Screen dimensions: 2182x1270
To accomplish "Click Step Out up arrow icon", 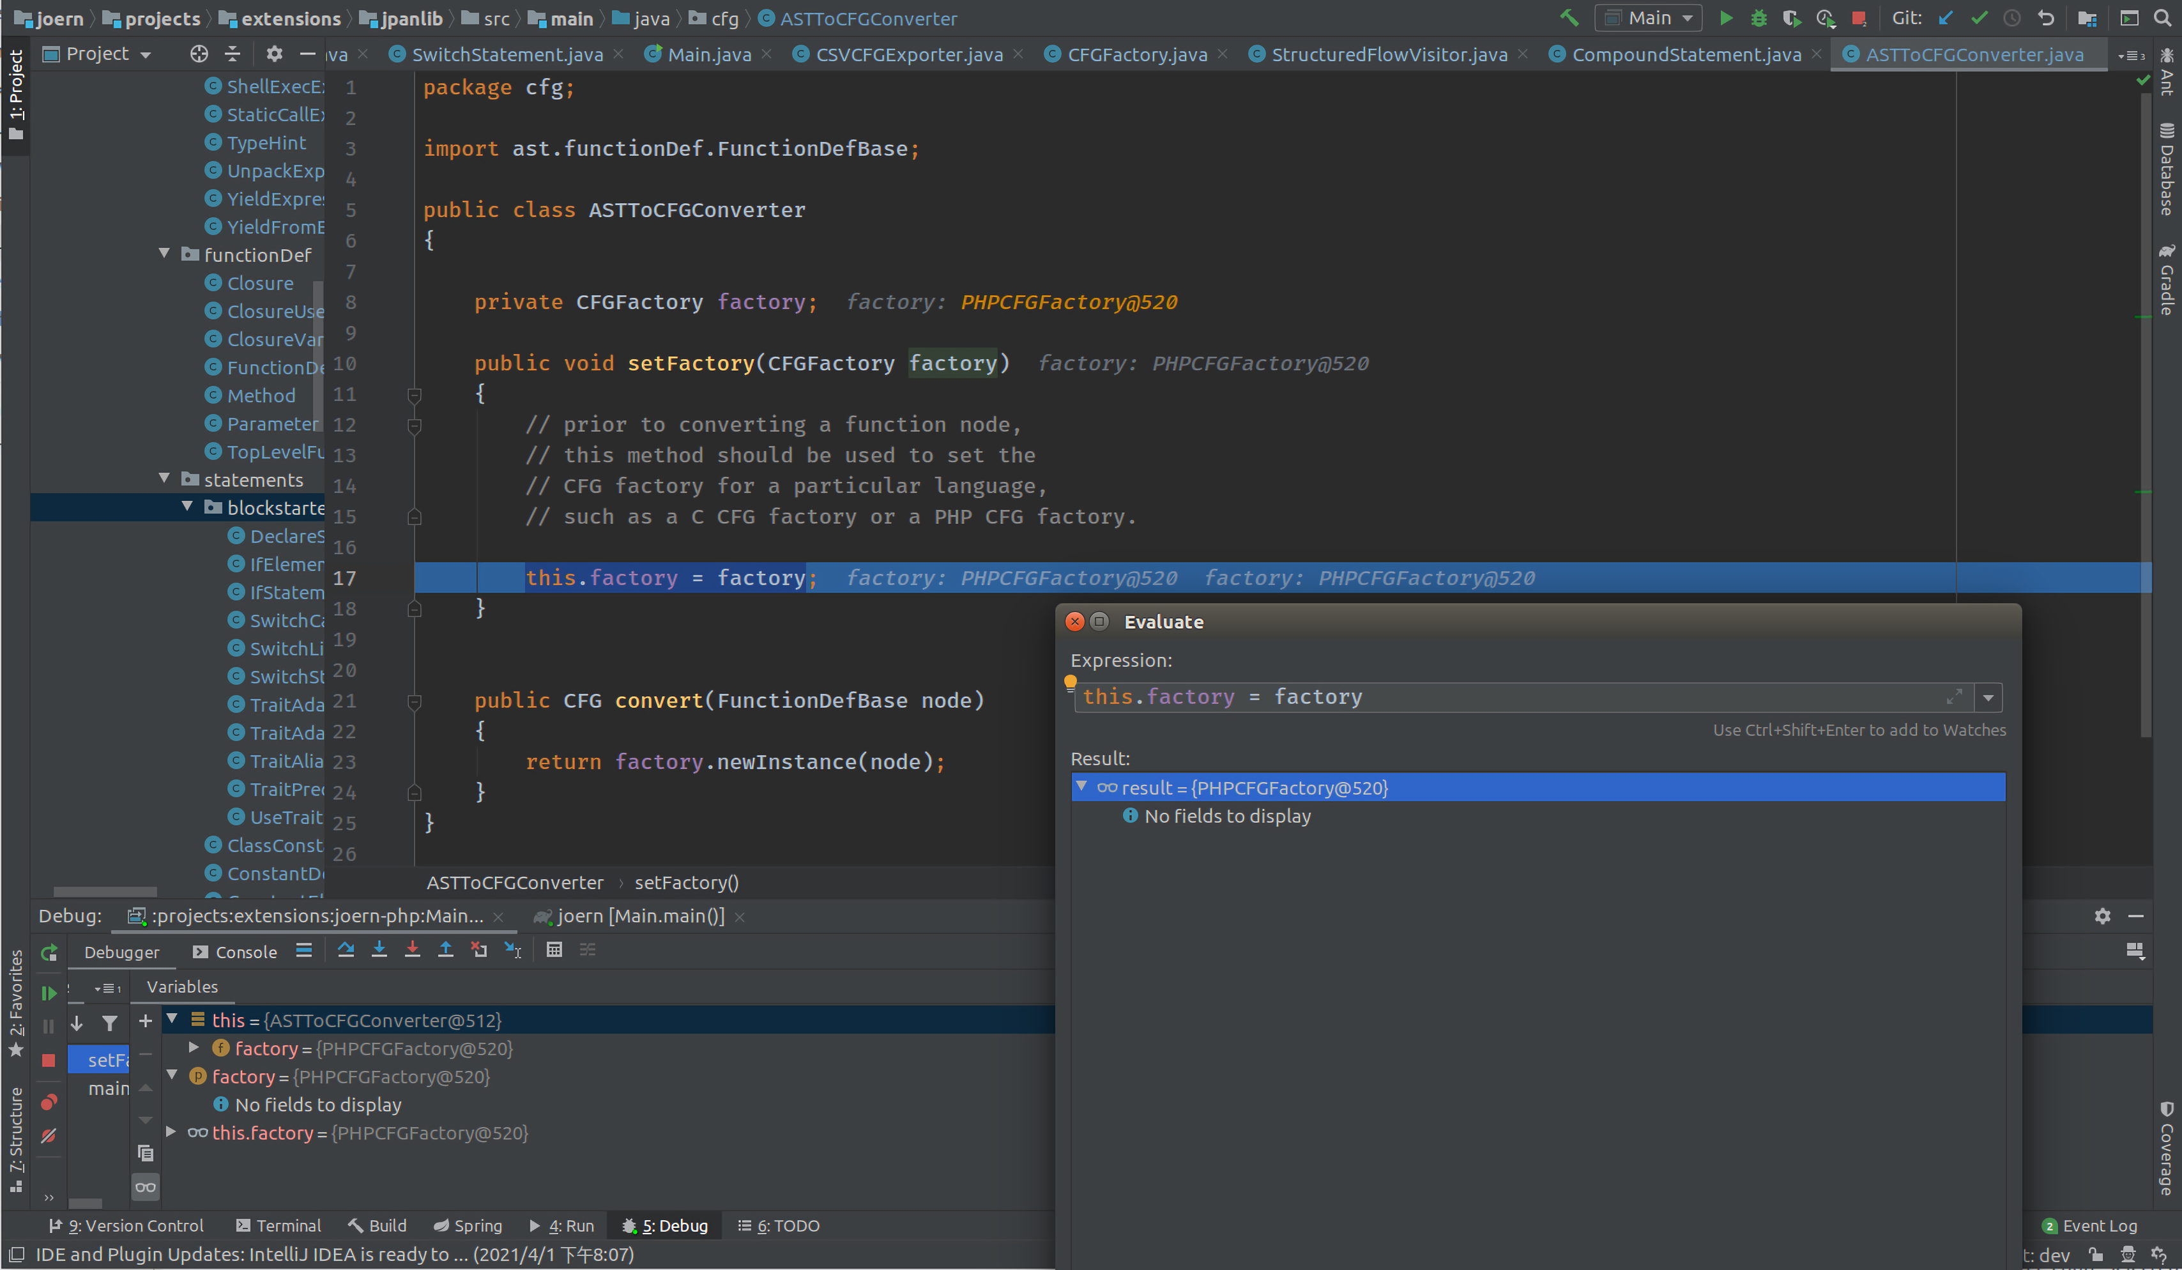I will [445, 951].
